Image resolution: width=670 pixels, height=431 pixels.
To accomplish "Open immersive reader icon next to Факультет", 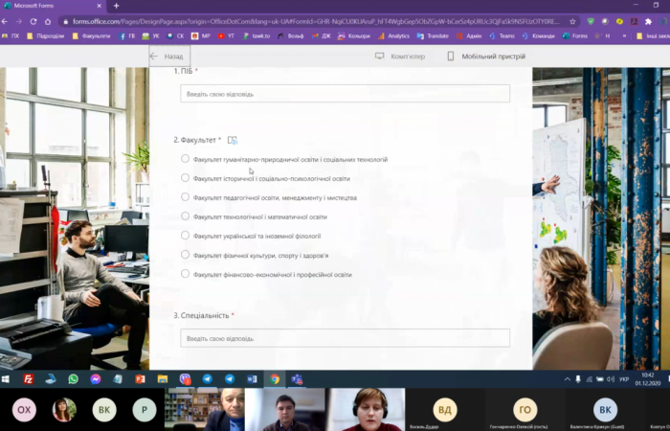I will point(232,140).
